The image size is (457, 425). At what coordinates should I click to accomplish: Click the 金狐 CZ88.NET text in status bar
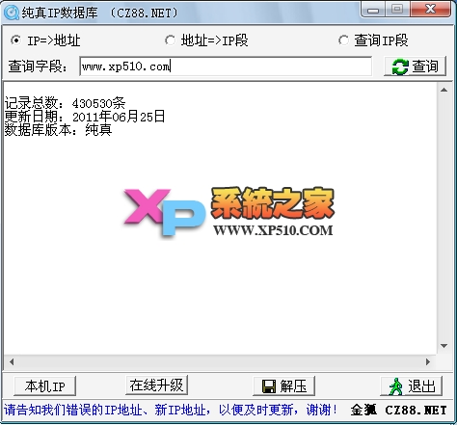pyautogui.click(x=398, y=411)
